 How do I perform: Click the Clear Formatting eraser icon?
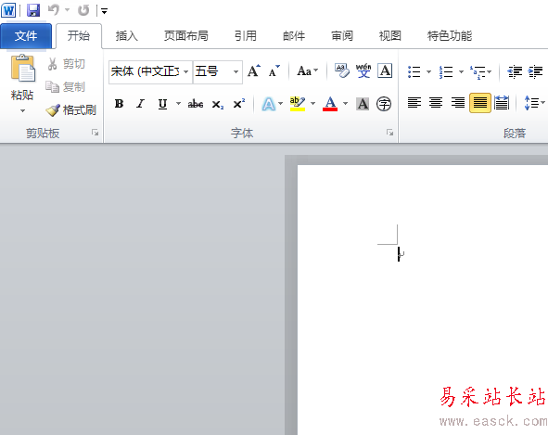[342, 70]
